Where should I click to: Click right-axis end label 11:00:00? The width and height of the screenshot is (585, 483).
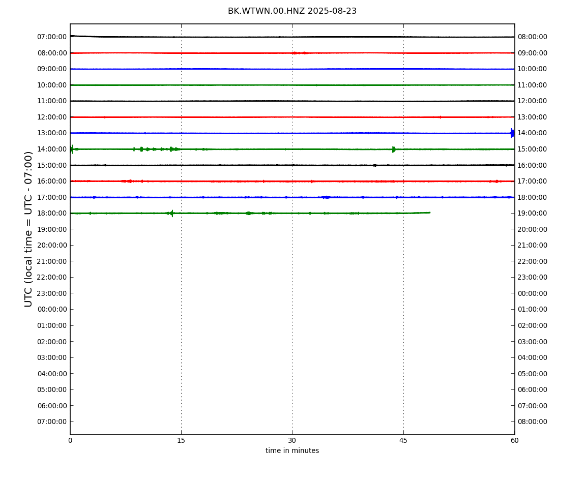pos(533,85)
